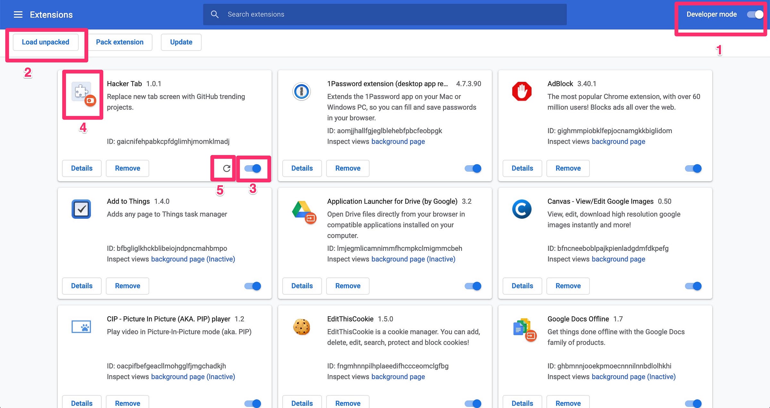
Task: Toggle off the CIP Picture In Picture extension
Action: [253, 404]
